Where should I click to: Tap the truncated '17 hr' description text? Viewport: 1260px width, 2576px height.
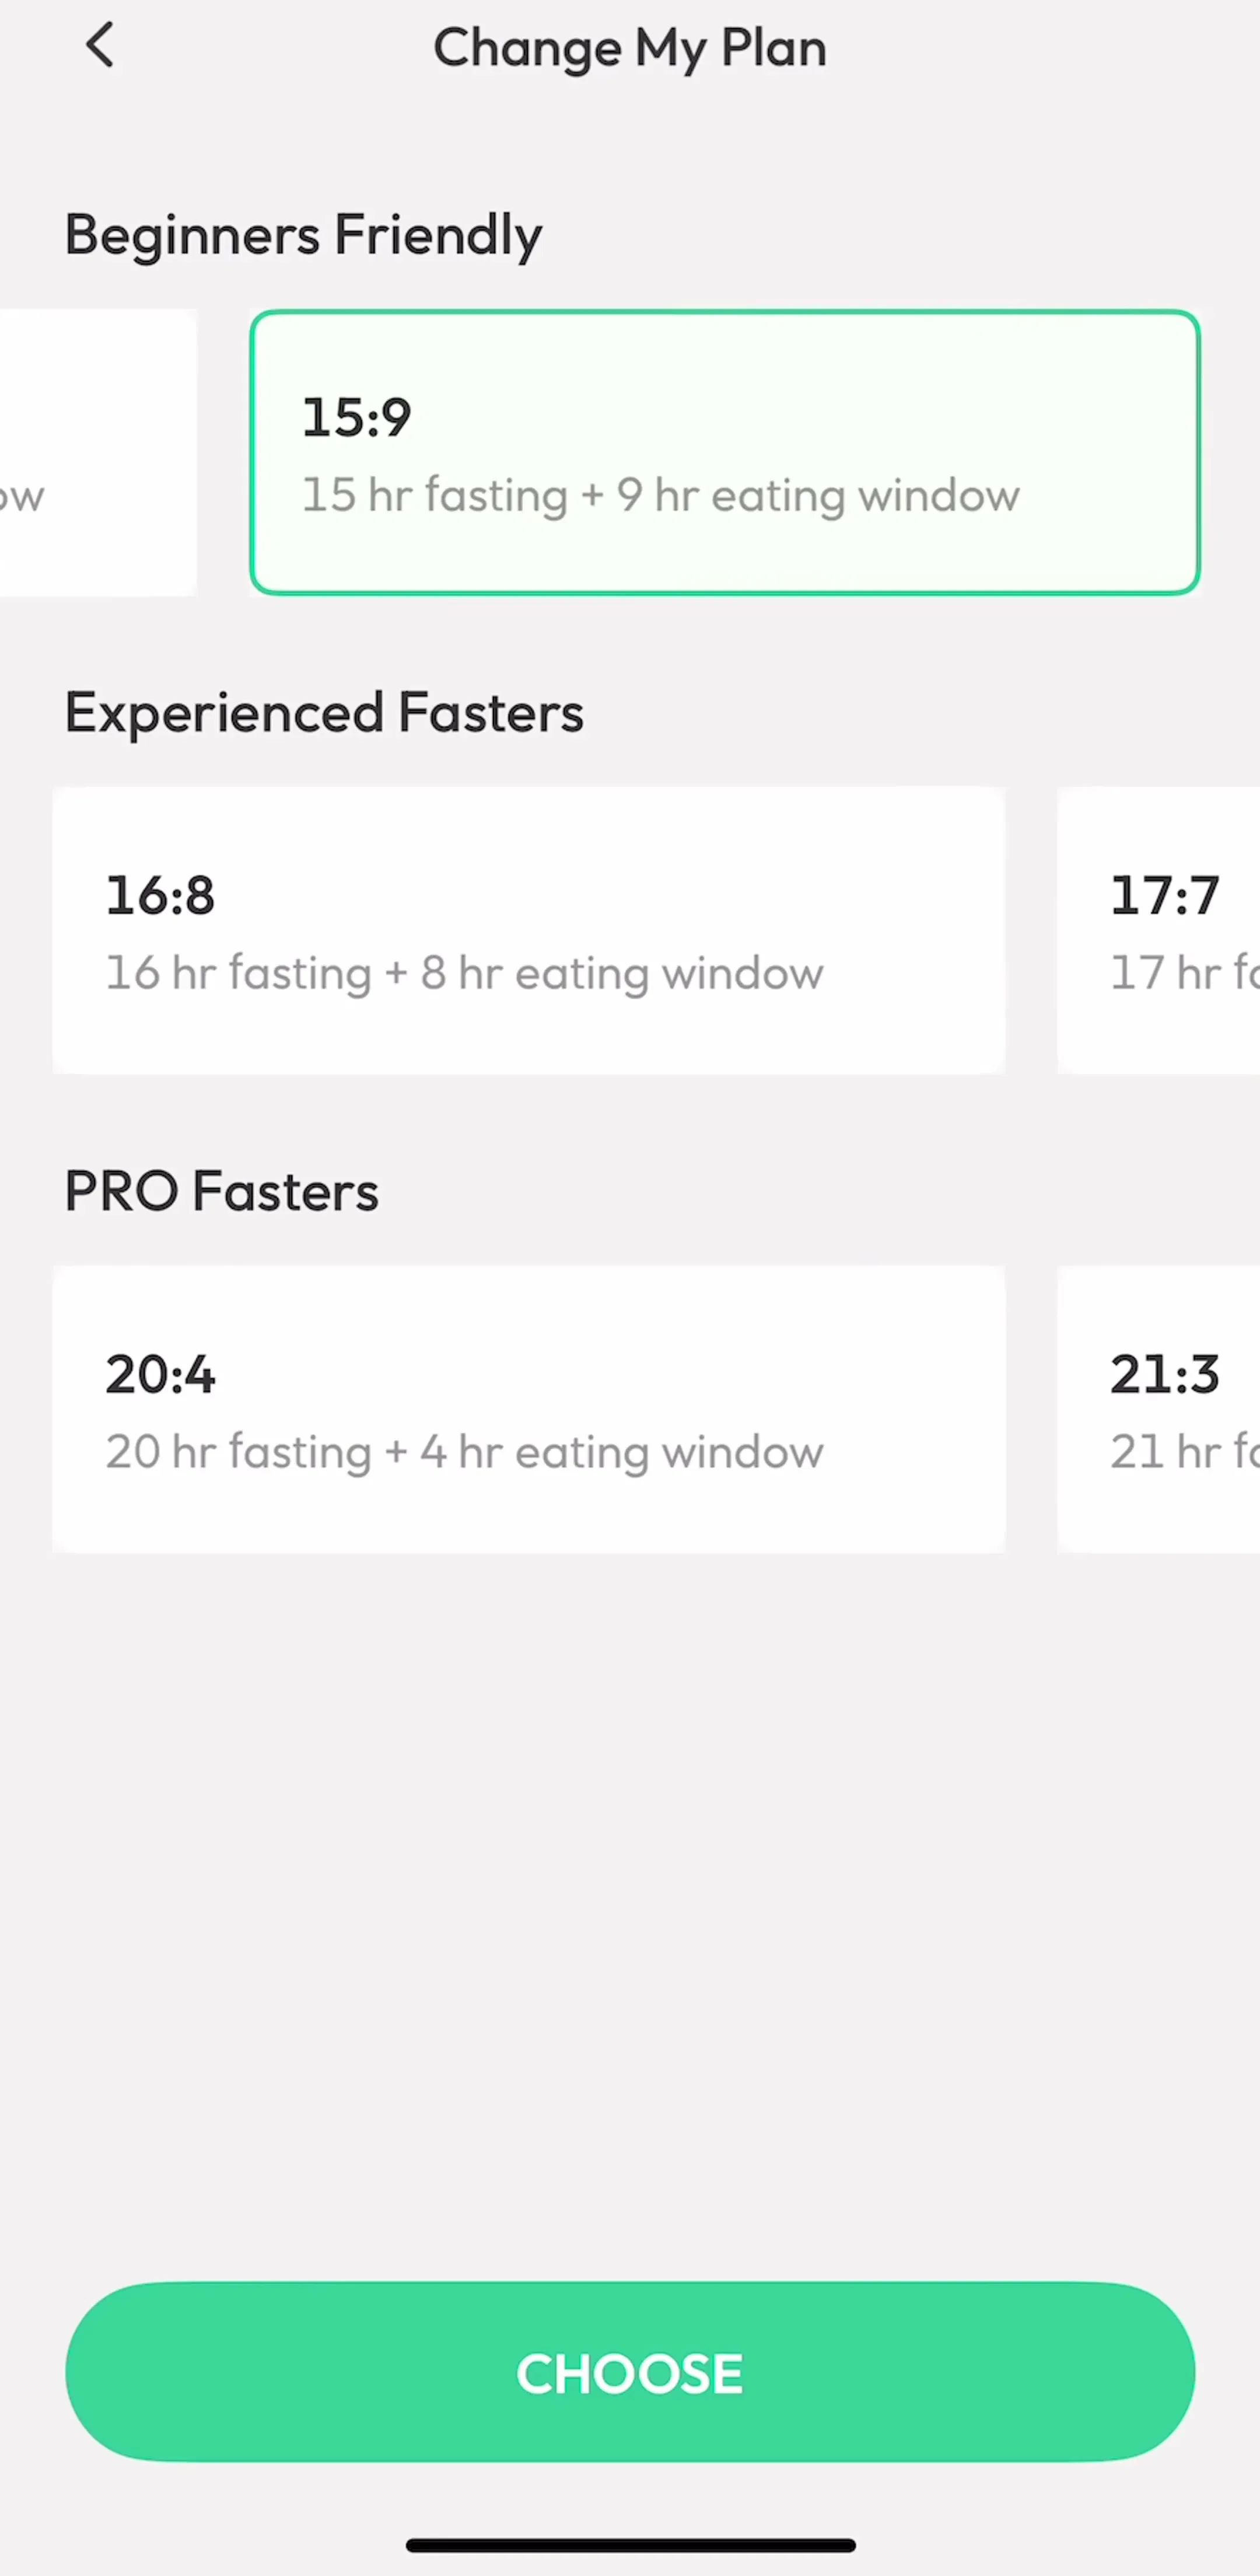(x=1185, y=974)
